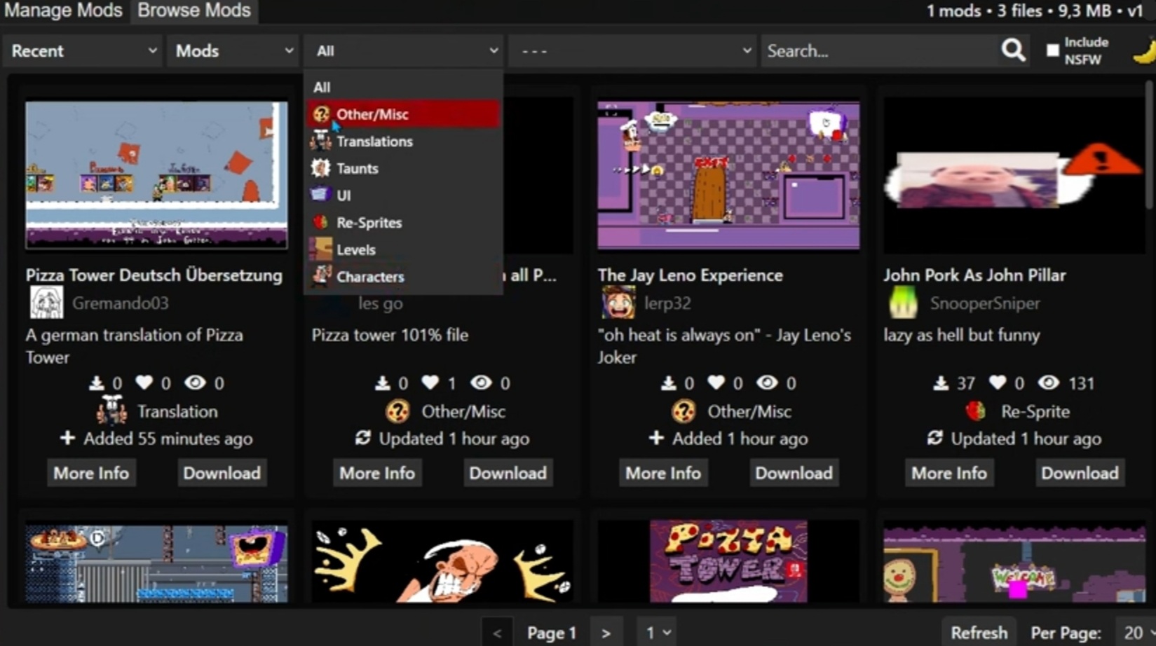Click 'John Pork As John Pillar' title
The image size is (1156, 646).
[x=974, y=275]
